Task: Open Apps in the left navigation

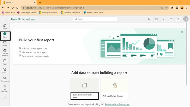Action: 5,62
